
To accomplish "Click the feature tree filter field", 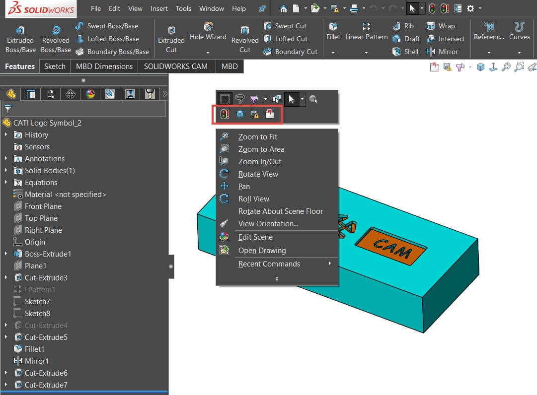I will (x=84, y=109).
